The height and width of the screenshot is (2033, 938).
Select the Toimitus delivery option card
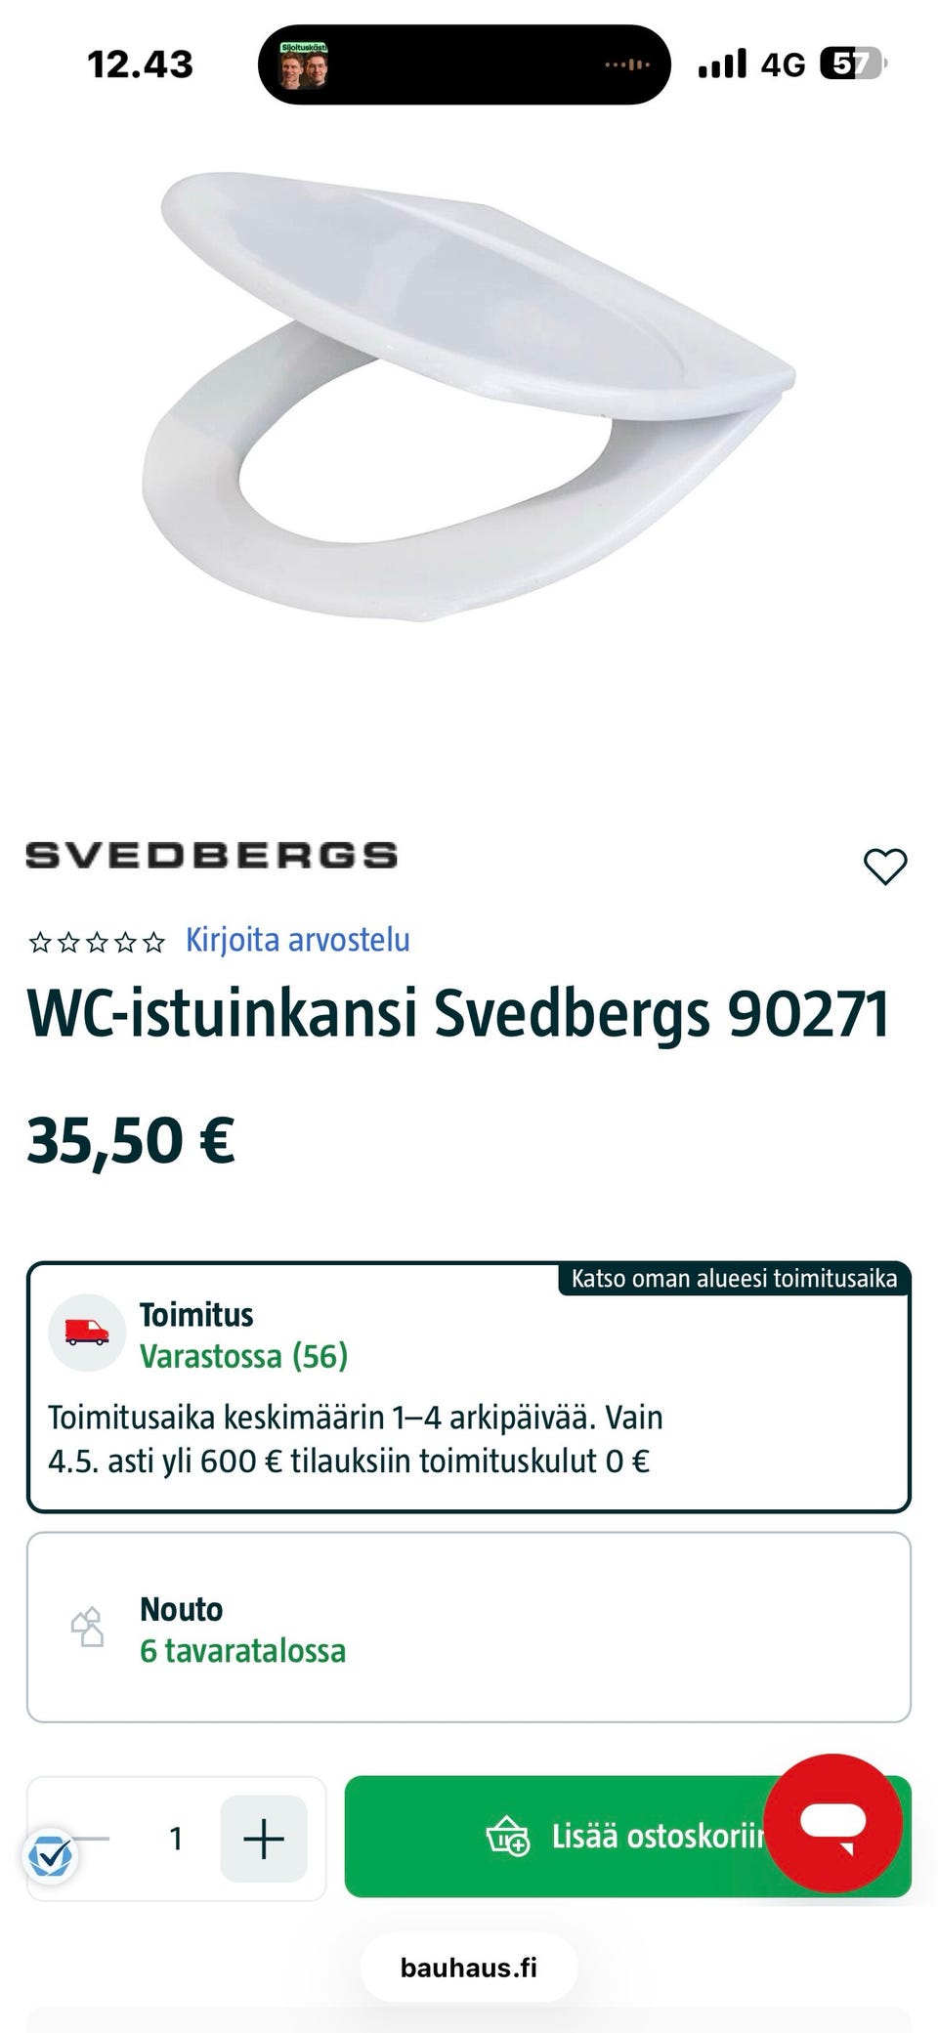coord(469,1387)
